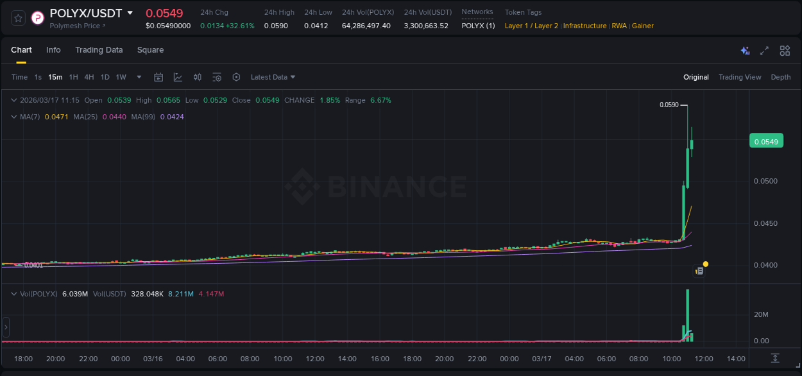Screen dimensions: 802x376
Task: Open the Info tab
Action: [x=53, y=50]
